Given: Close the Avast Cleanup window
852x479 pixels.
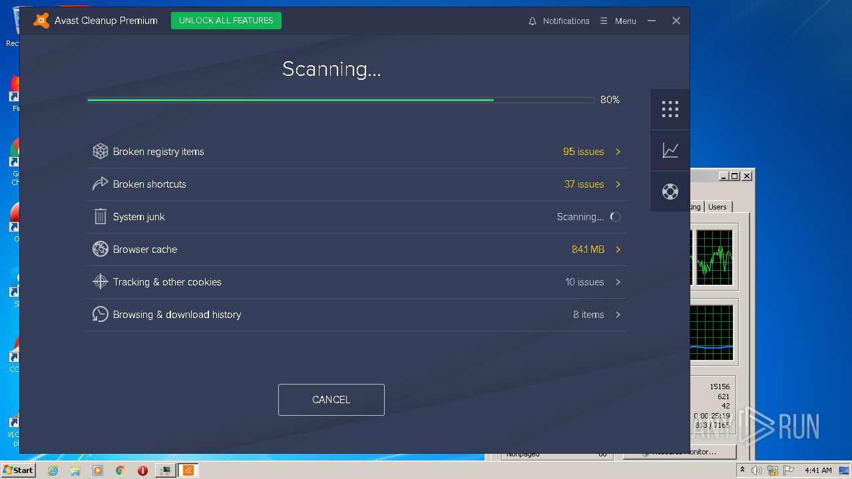Looking at the screenshot, I should coord(676,21).
